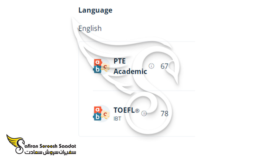Click the blue 'b' puzzle piece in TOEFL icon

pos(97,117)
